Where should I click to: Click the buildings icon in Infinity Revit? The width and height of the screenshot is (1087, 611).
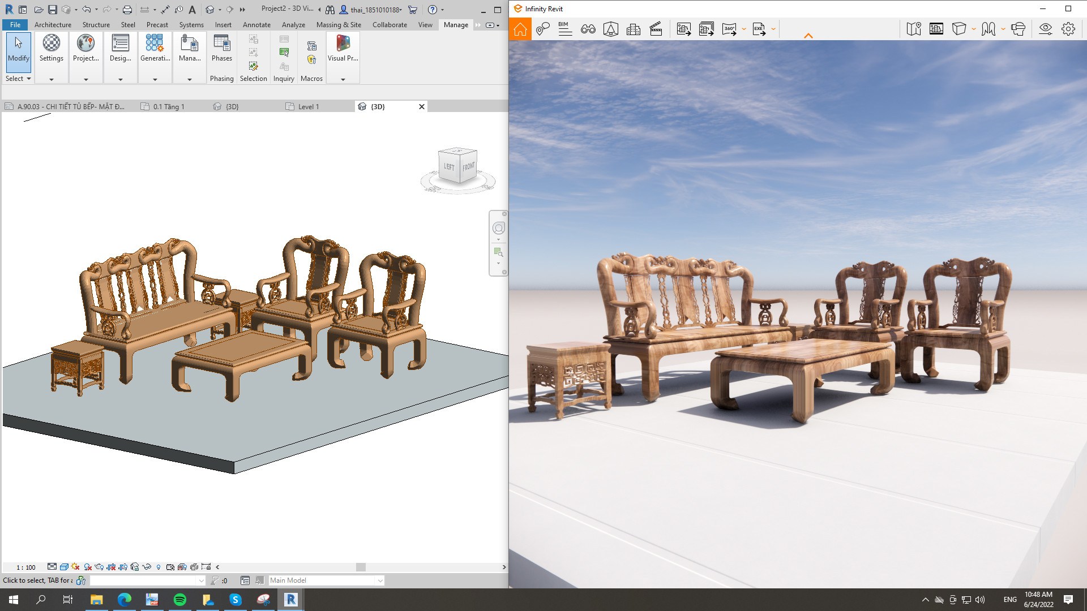[634, 29]
